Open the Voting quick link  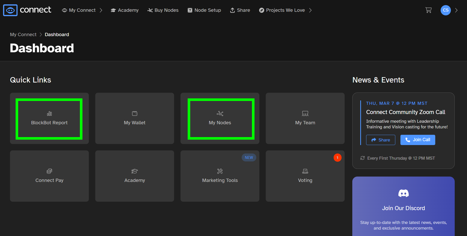(305, 176)
